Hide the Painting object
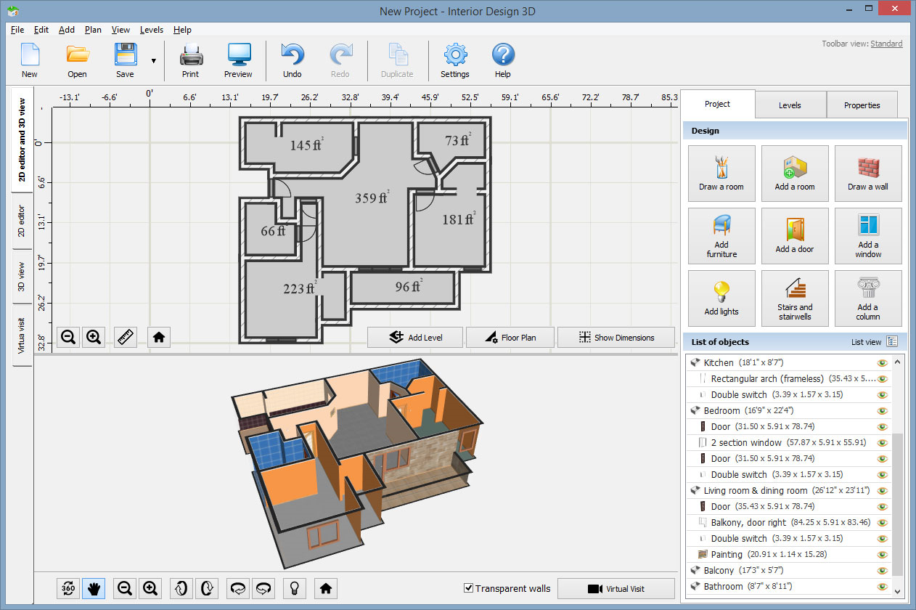 click(x=882, y=554)
